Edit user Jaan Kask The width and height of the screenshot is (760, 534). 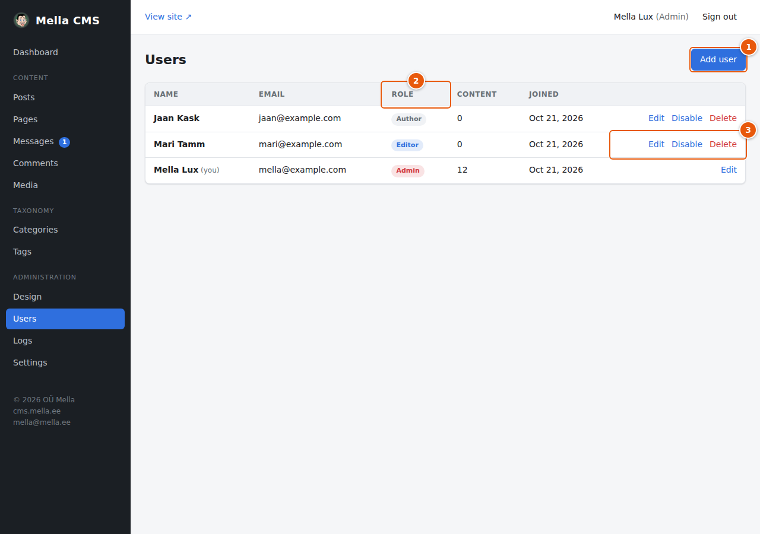(x=656, y=118)
